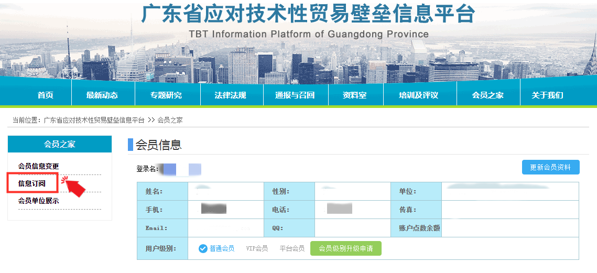This screenshot has width=597, height=273.
Task: Open 会员之家 from the navigation bar
Action: [x=487, y=95]
